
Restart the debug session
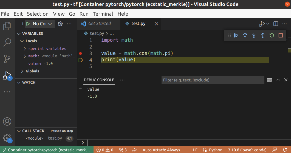click(x=272, y=35)
